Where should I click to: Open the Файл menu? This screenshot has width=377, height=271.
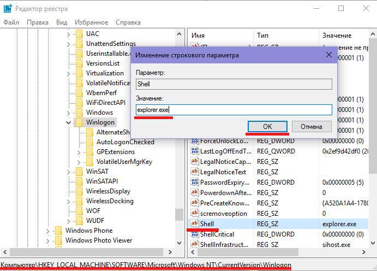click(11, 22)
